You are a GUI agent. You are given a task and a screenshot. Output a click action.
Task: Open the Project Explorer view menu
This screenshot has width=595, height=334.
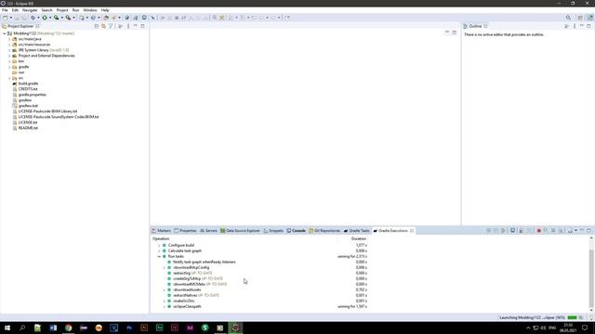coord(128,26)
